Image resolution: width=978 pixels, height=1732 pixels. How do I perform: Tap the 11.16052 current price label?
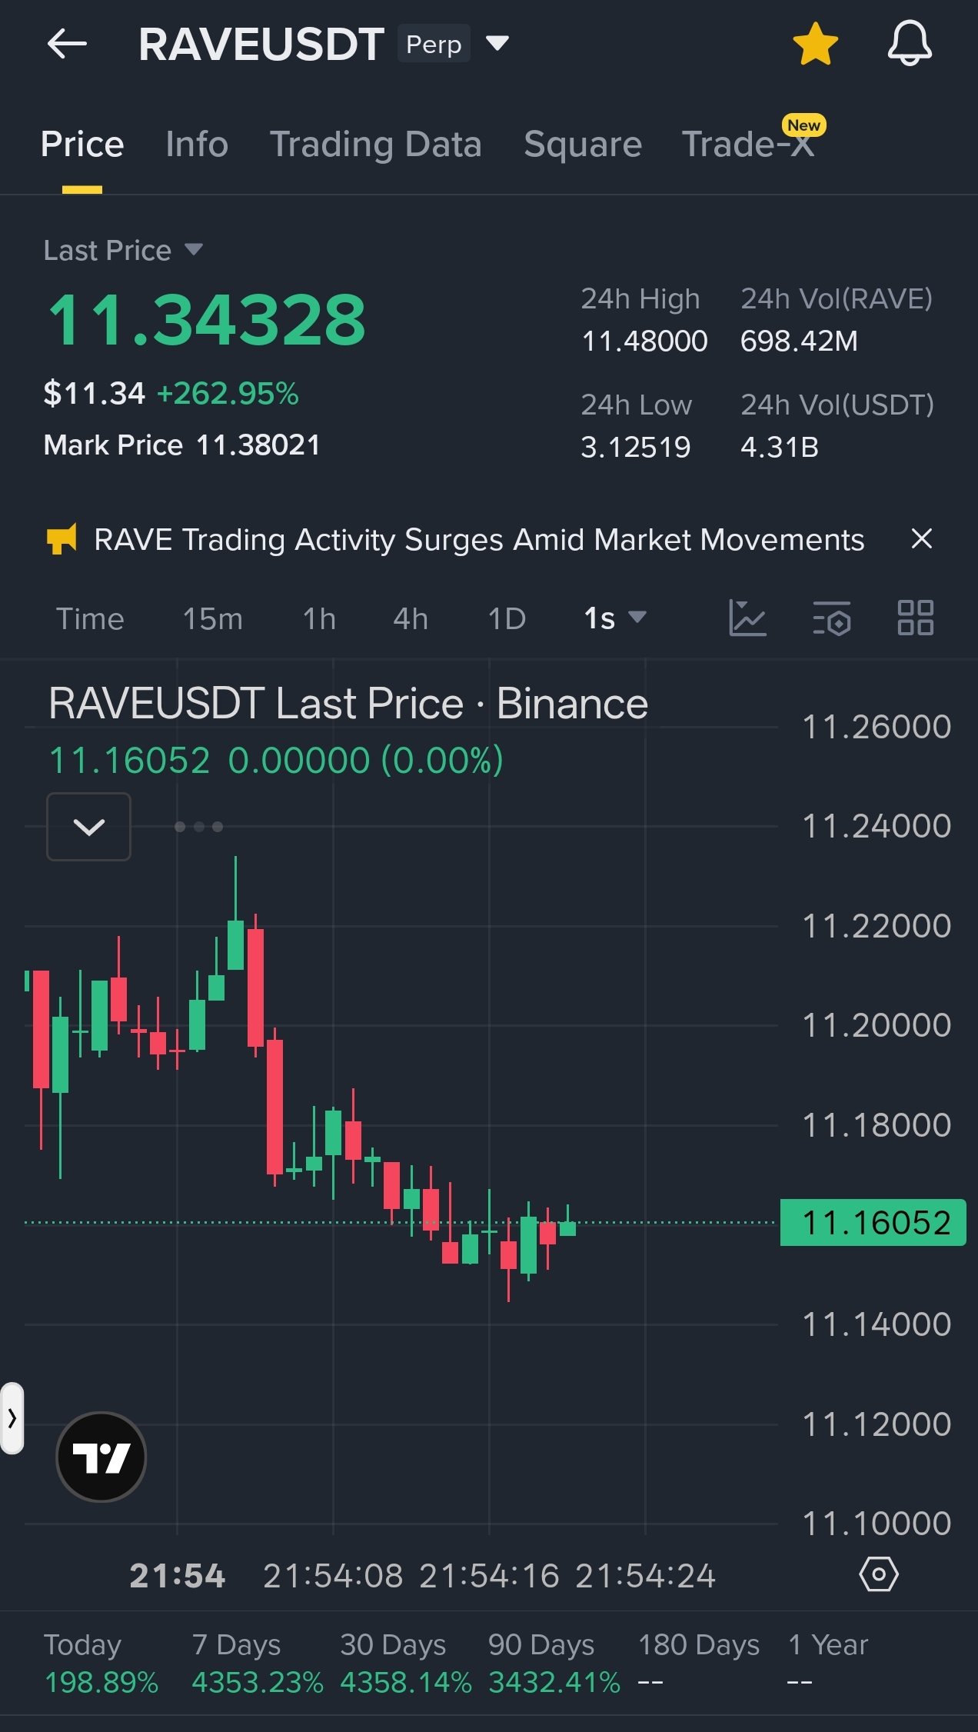(x=873, y=1222)
